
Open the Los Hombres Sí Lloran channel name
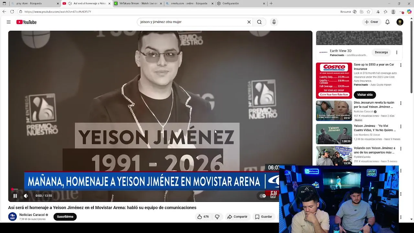point(367,135)
